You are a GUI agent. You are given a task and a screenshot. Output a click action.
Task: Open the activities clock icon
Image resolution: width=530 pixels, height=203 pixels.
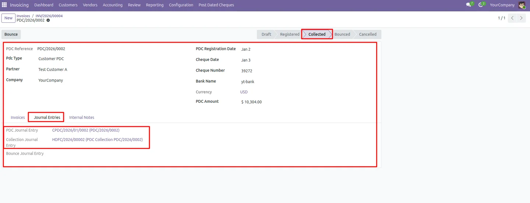pos(480,5)
